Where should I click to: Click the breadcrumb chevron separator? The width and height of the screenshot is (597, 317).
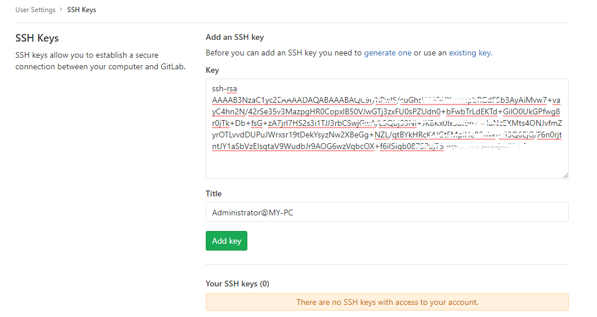pyautogui.click(x=61, y=9)
